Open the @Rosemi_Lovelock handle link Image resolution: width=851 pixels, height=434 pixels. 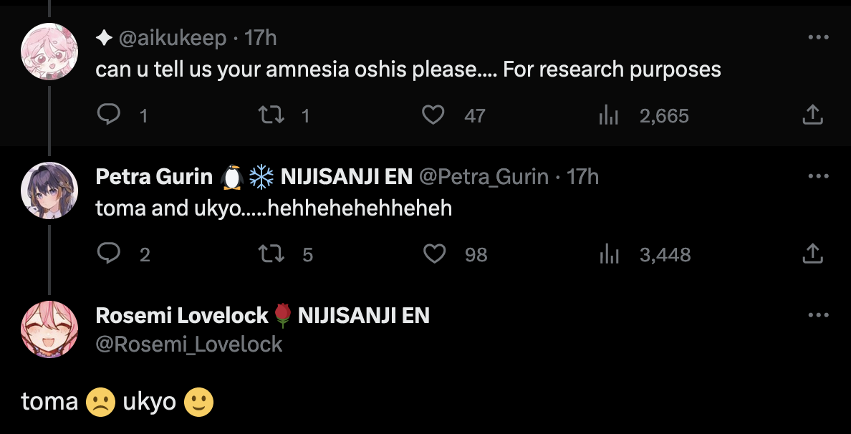(189, 344)
